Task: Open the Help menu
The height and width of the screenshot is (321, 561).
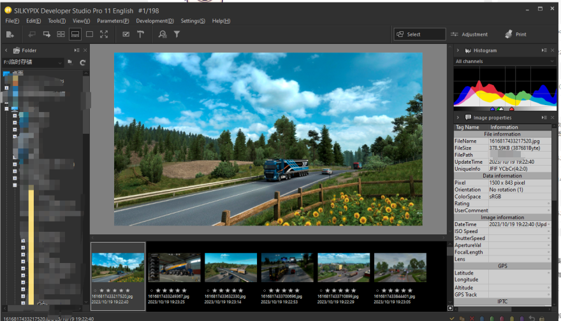Action: point(221,21)
